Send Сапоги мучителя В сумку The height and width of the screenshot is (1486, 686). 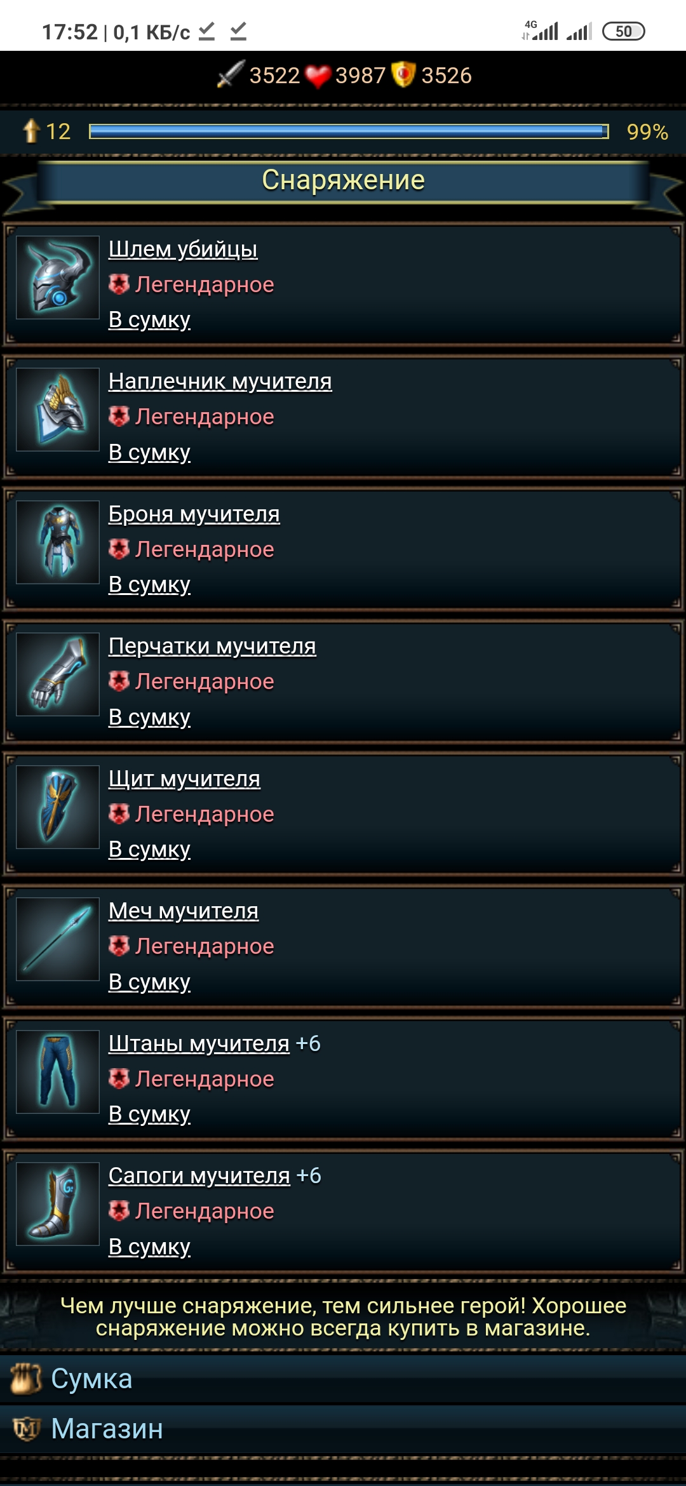point(149,1247)
